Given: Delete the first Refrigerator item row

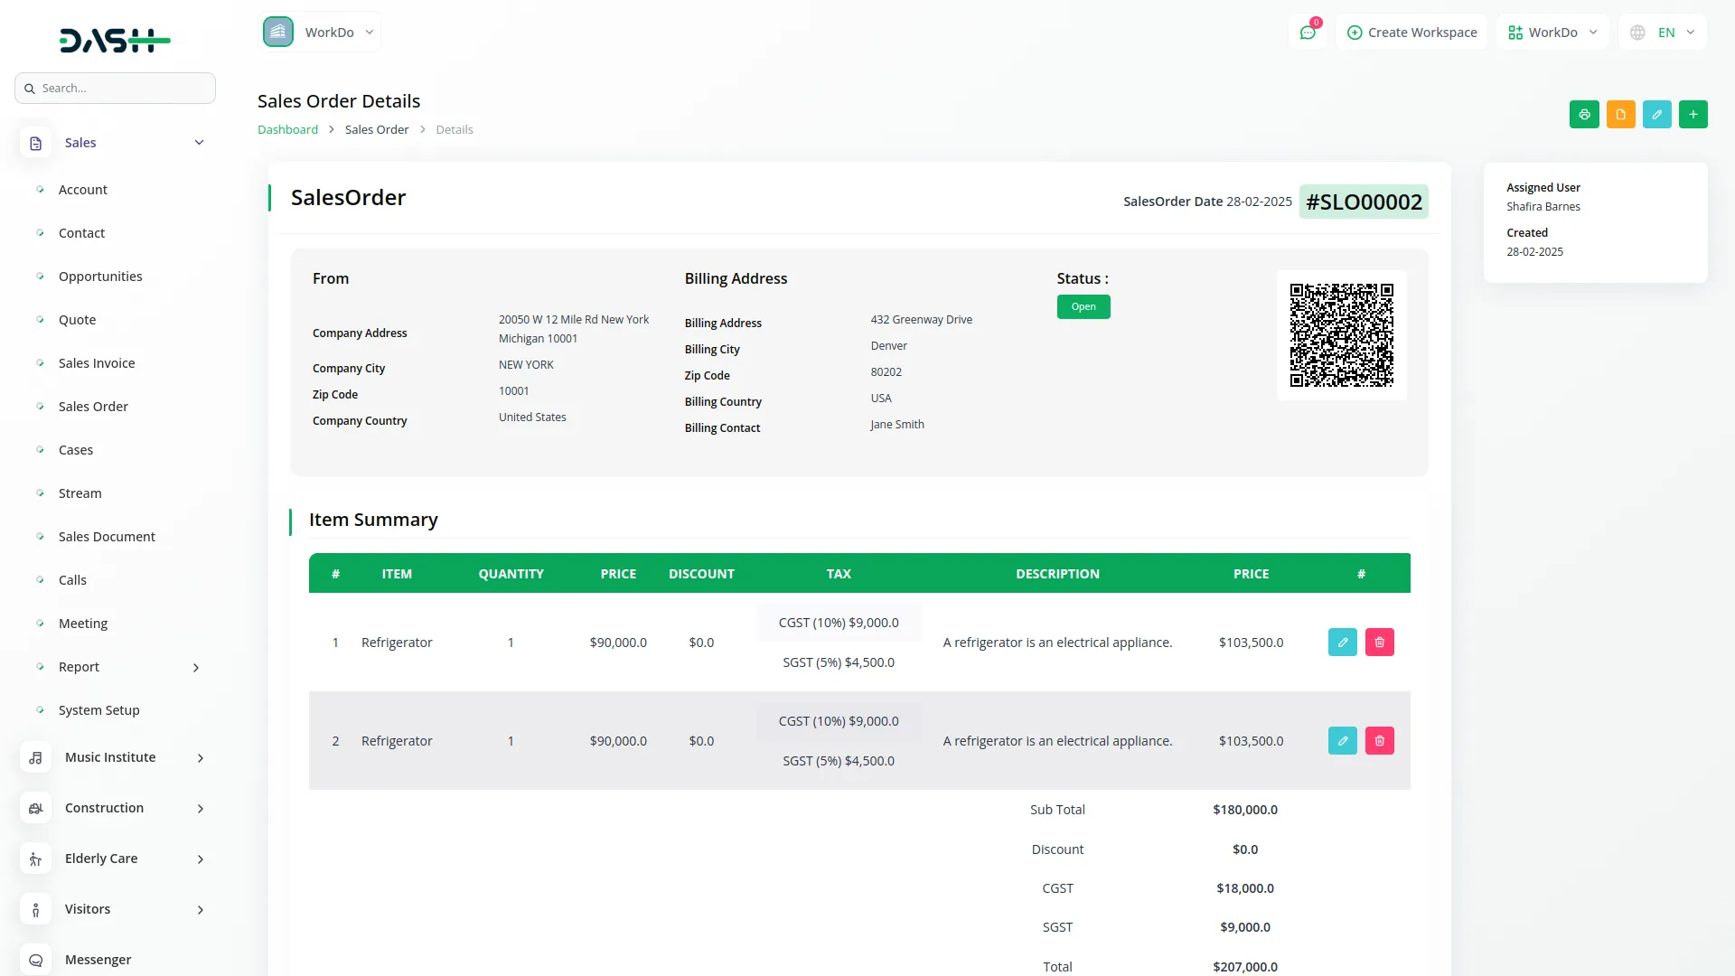Looking at the screenshot, I should [1379, 643].
